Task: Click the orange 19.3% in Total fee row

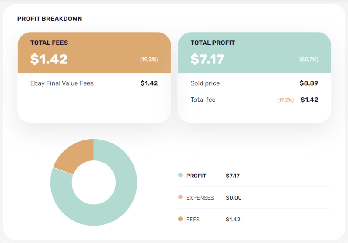Action: pyautogui.click(x=285, y=100)
